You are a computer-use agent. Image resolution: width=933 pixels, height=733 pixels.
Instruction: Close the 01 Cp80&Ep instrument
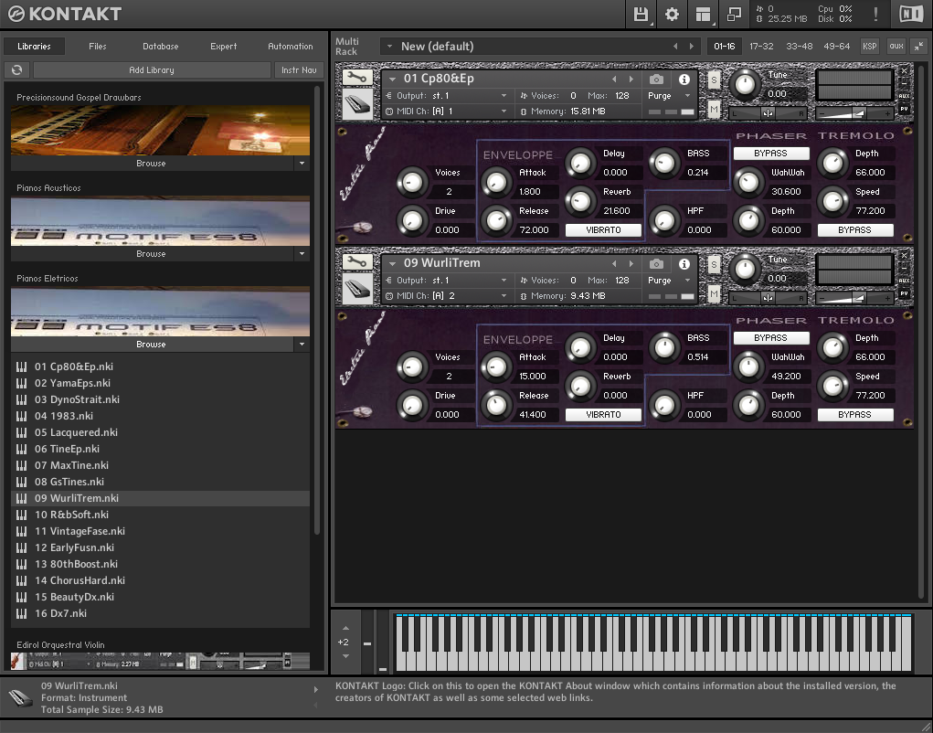click(x=905, y=70)
